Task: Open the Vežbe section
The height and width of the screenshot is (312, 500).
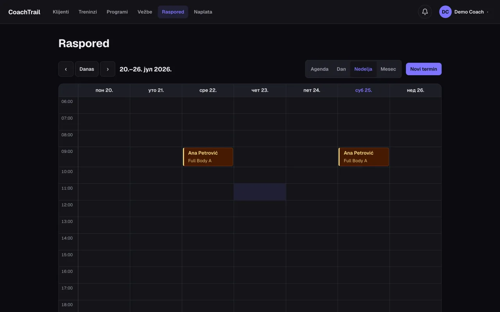Action: point(145,12)
